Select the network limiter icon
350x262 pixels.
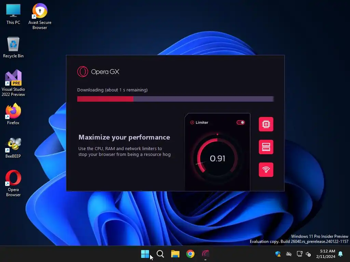[x=266, y=170]
